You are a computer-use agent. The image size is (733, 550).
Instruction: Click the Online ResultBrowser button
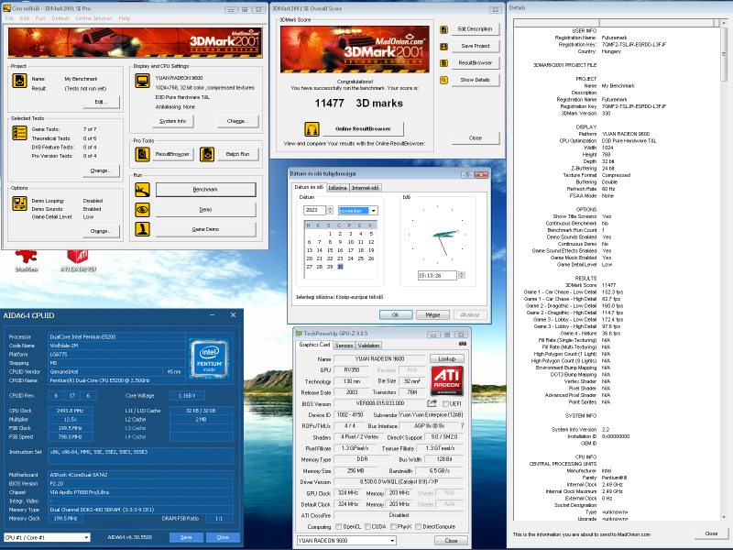tap(363, 128)
